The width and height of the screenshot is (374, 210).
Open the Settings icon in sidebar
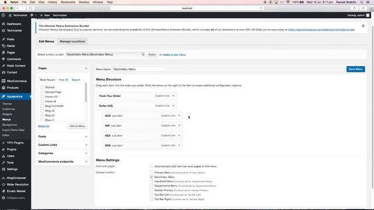coord(4,169)
